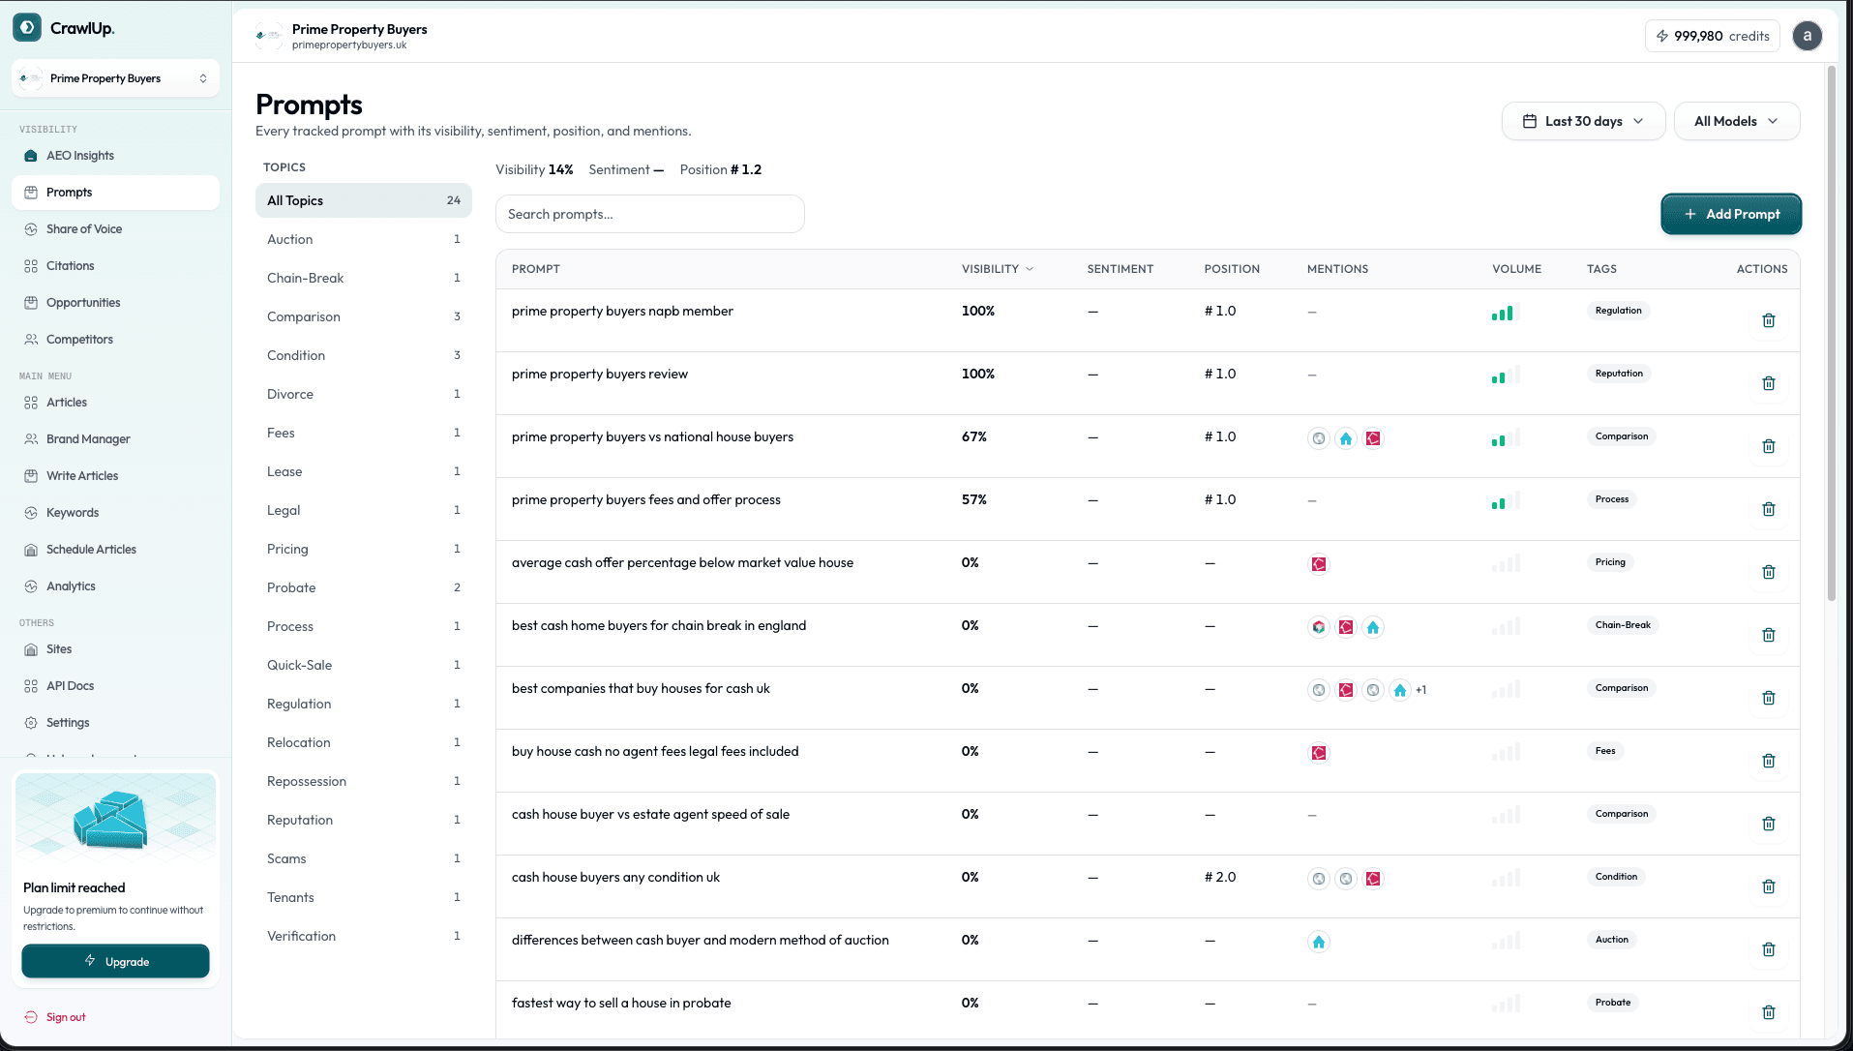This screenshot has height=1051, width=1853.
Task: Open the Analytics page
Action: click(x=115, y=586)
